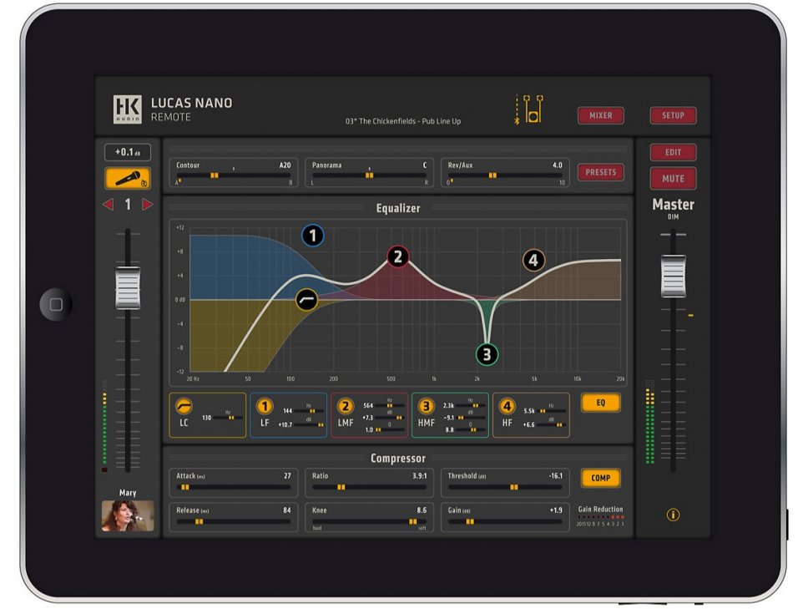The image size is (808, 609).
Task: Click the LC low-cut band icon
Action: pyautogui.click(x=184, y=407)
